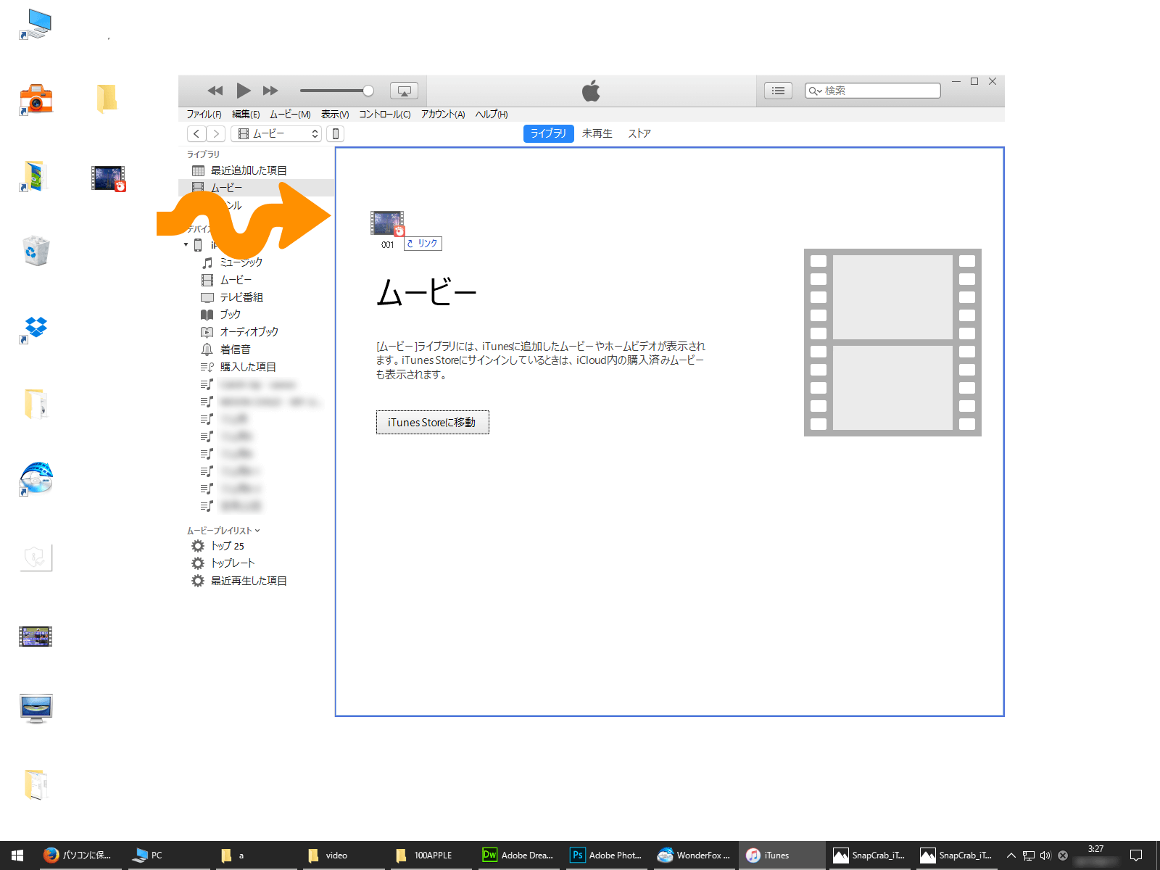1160x870 pixels.
Task: Open the list view button beside search
Action: point(778,91)
